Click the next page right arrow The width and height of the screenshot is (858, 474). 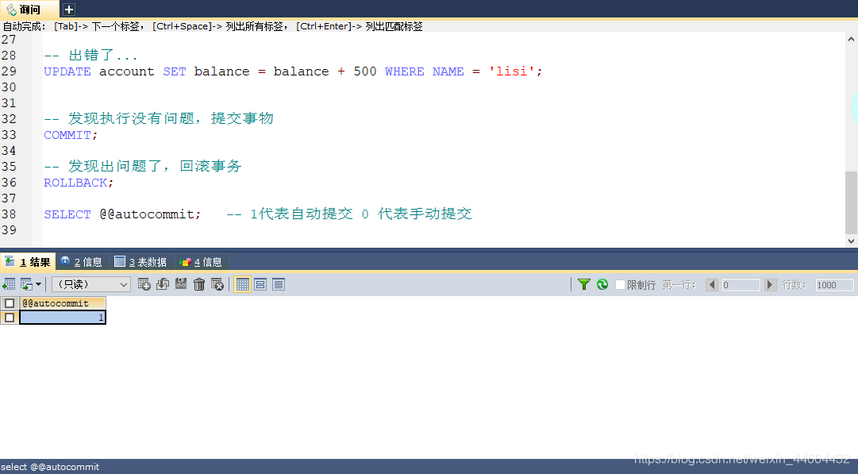[771, 284]
